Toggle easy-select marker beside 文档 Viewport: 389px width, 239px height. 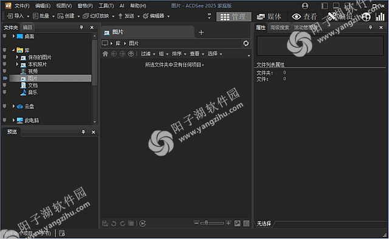(4, 85)
